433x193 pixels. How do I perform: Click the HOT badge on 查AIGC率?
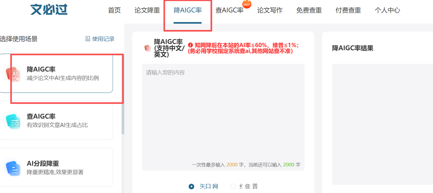[x=247, y=4]
